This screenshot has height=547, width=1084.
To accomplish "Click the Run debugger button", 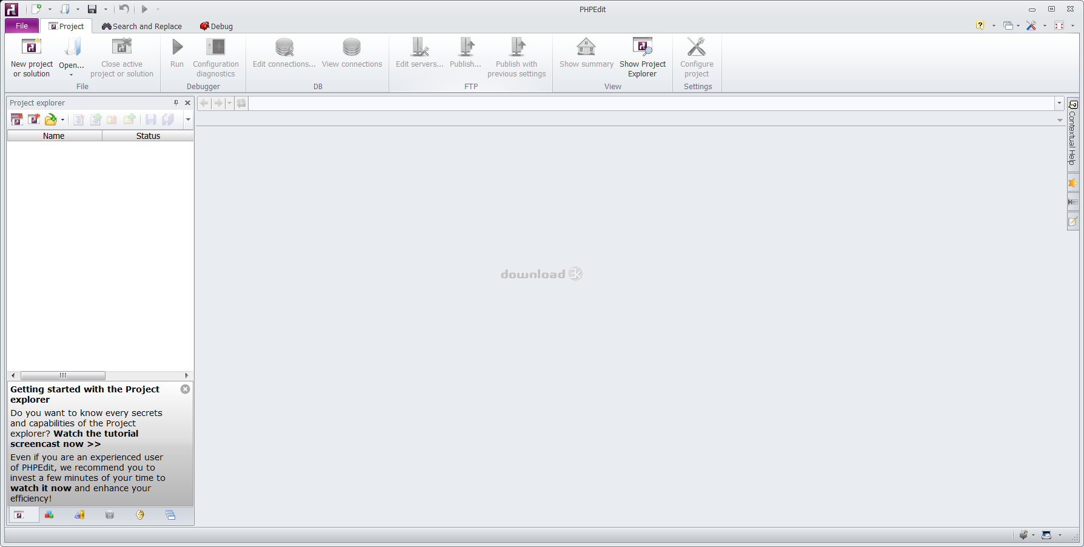I will click(x=177, y=53).
